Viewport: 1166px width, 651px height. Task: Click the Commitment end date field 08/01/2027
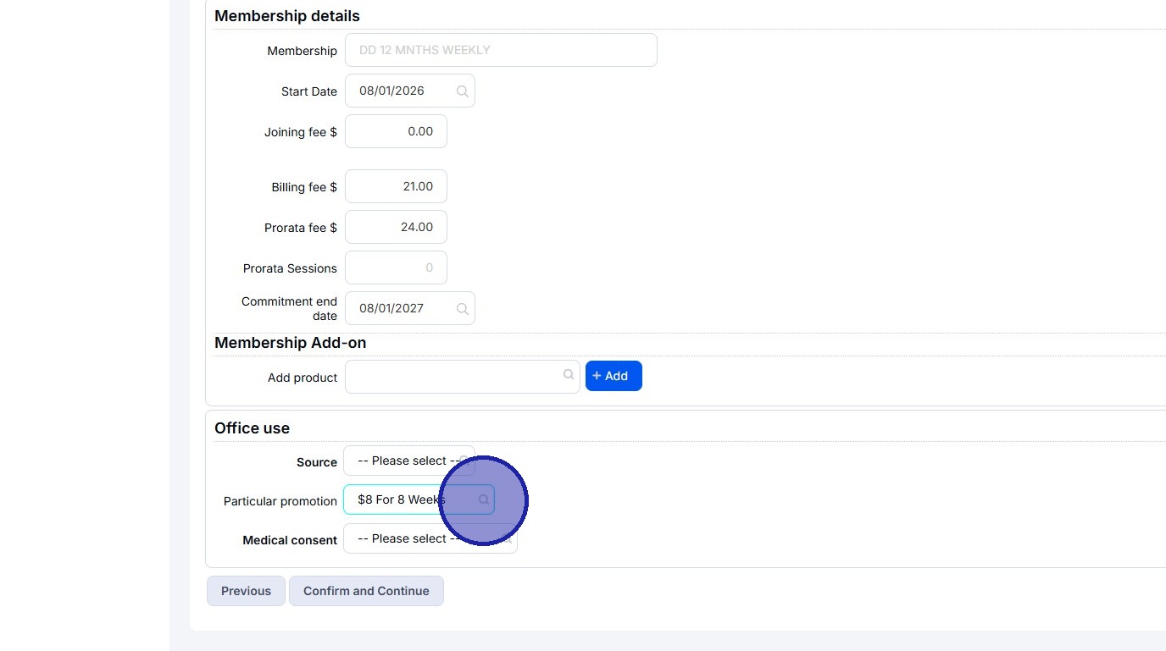point(410,308)
